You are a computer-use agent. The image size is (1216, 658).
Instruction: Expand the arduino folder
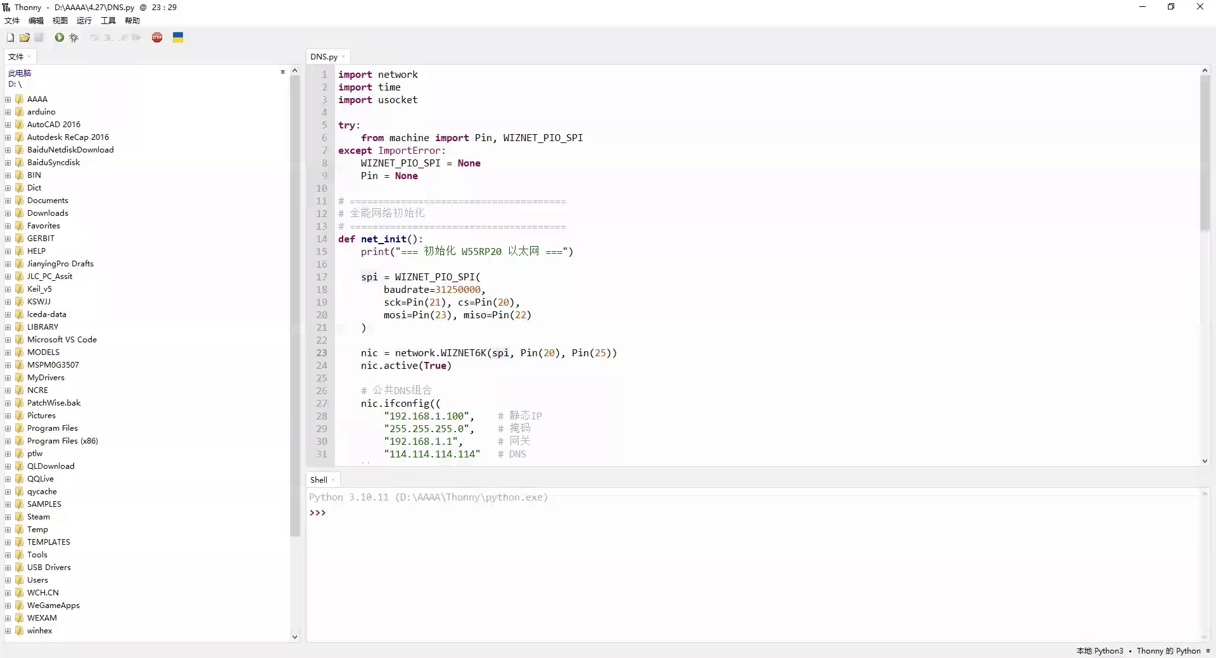(x=8, y=112)
